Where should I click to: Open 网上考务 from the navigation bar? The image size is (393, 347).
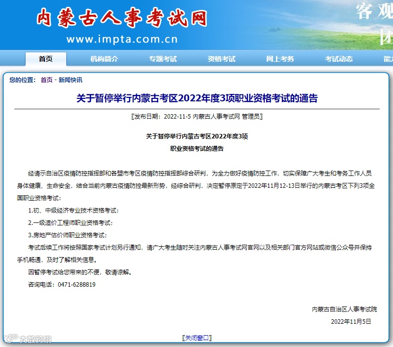(x=280, y=59)
